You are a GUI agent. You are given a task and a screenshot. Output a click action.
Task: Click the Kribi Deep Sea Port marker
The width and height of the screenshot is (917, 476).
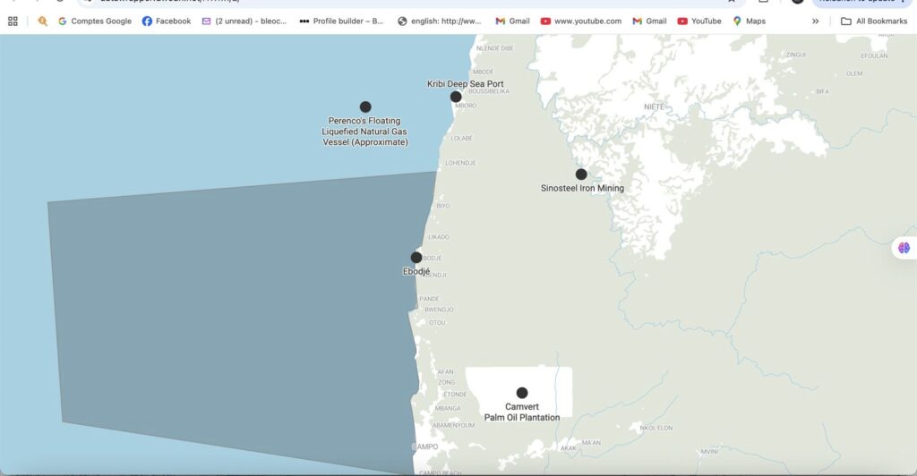click(456, 97)
